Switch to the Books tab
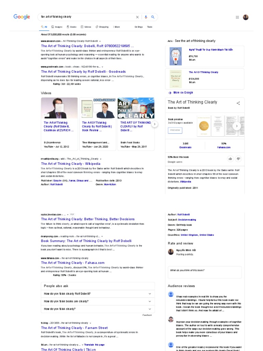The height and width of the screenshot is (351, 263). coord(72,27)
